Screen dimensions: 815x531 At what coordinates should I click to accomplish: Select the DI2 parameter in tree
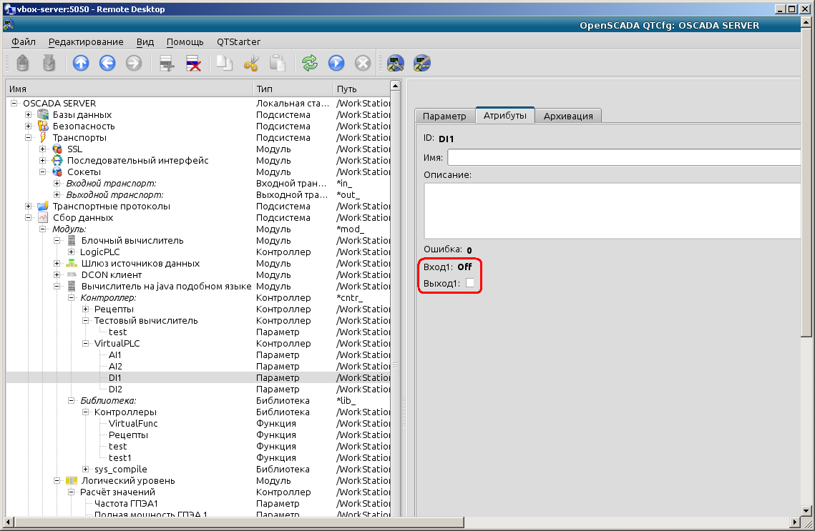(115, 389)
